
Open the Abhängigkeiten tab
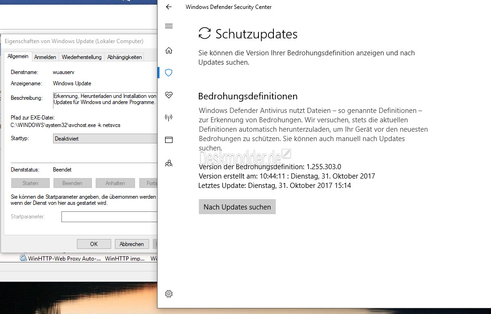click(124, 57)
